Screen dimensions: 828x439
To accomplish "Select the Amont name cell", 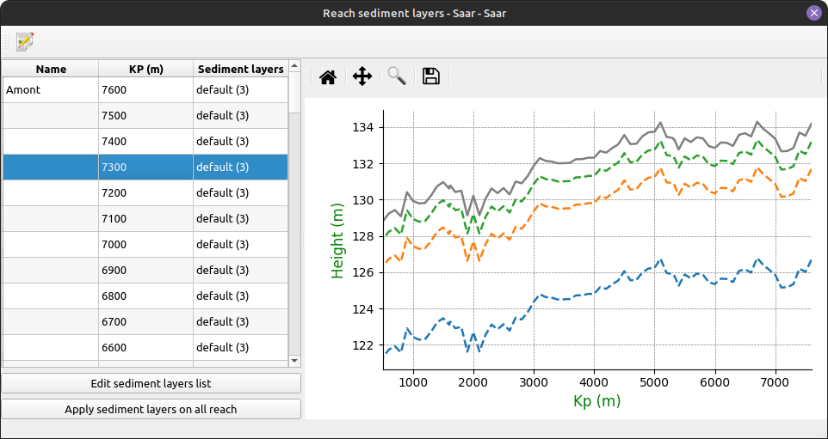I will 51,89.
